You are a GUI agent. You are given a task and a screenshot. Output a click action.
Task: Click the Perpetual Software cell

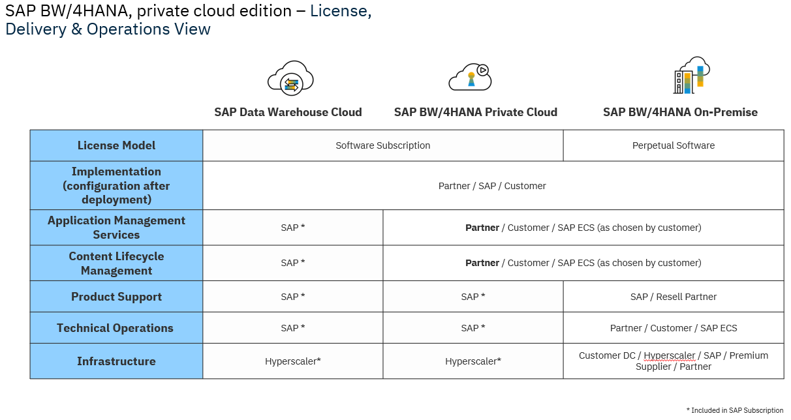point(674,145)
